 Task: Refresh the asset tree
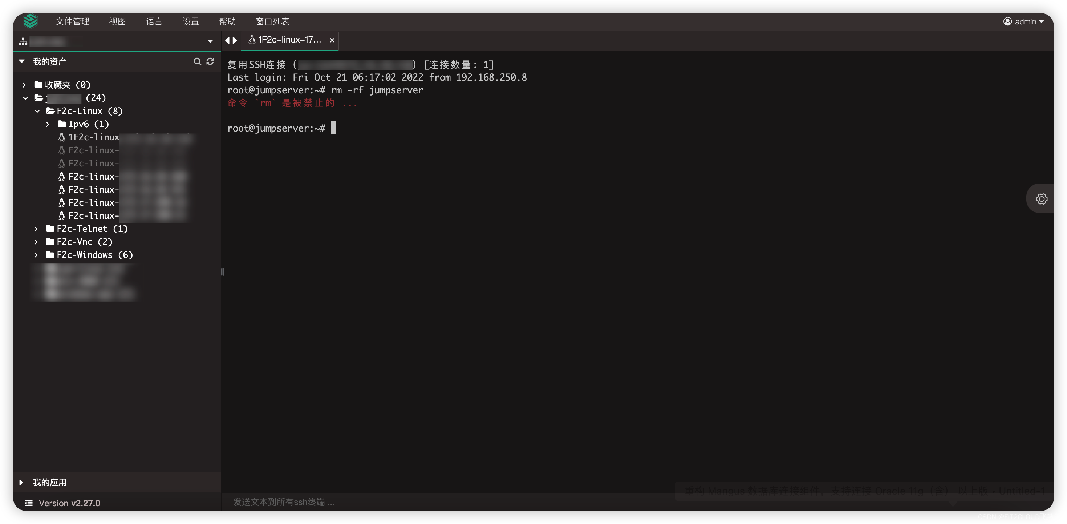210,61
